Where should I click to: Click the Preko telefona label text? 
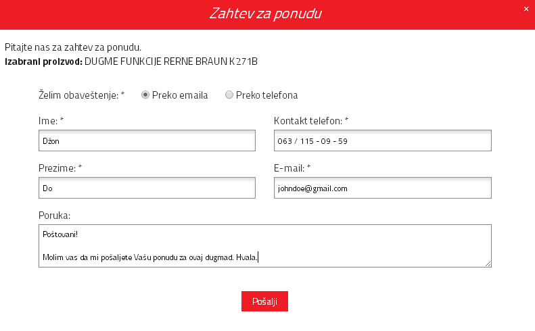[266, 95]
